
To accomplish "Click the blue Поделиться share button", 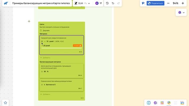I will 155,3.
